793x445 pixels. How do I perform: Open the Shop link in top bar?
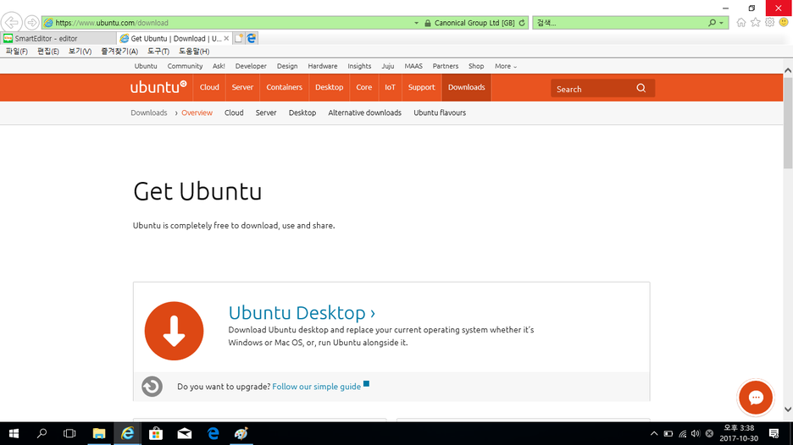[x=476, y=66]
